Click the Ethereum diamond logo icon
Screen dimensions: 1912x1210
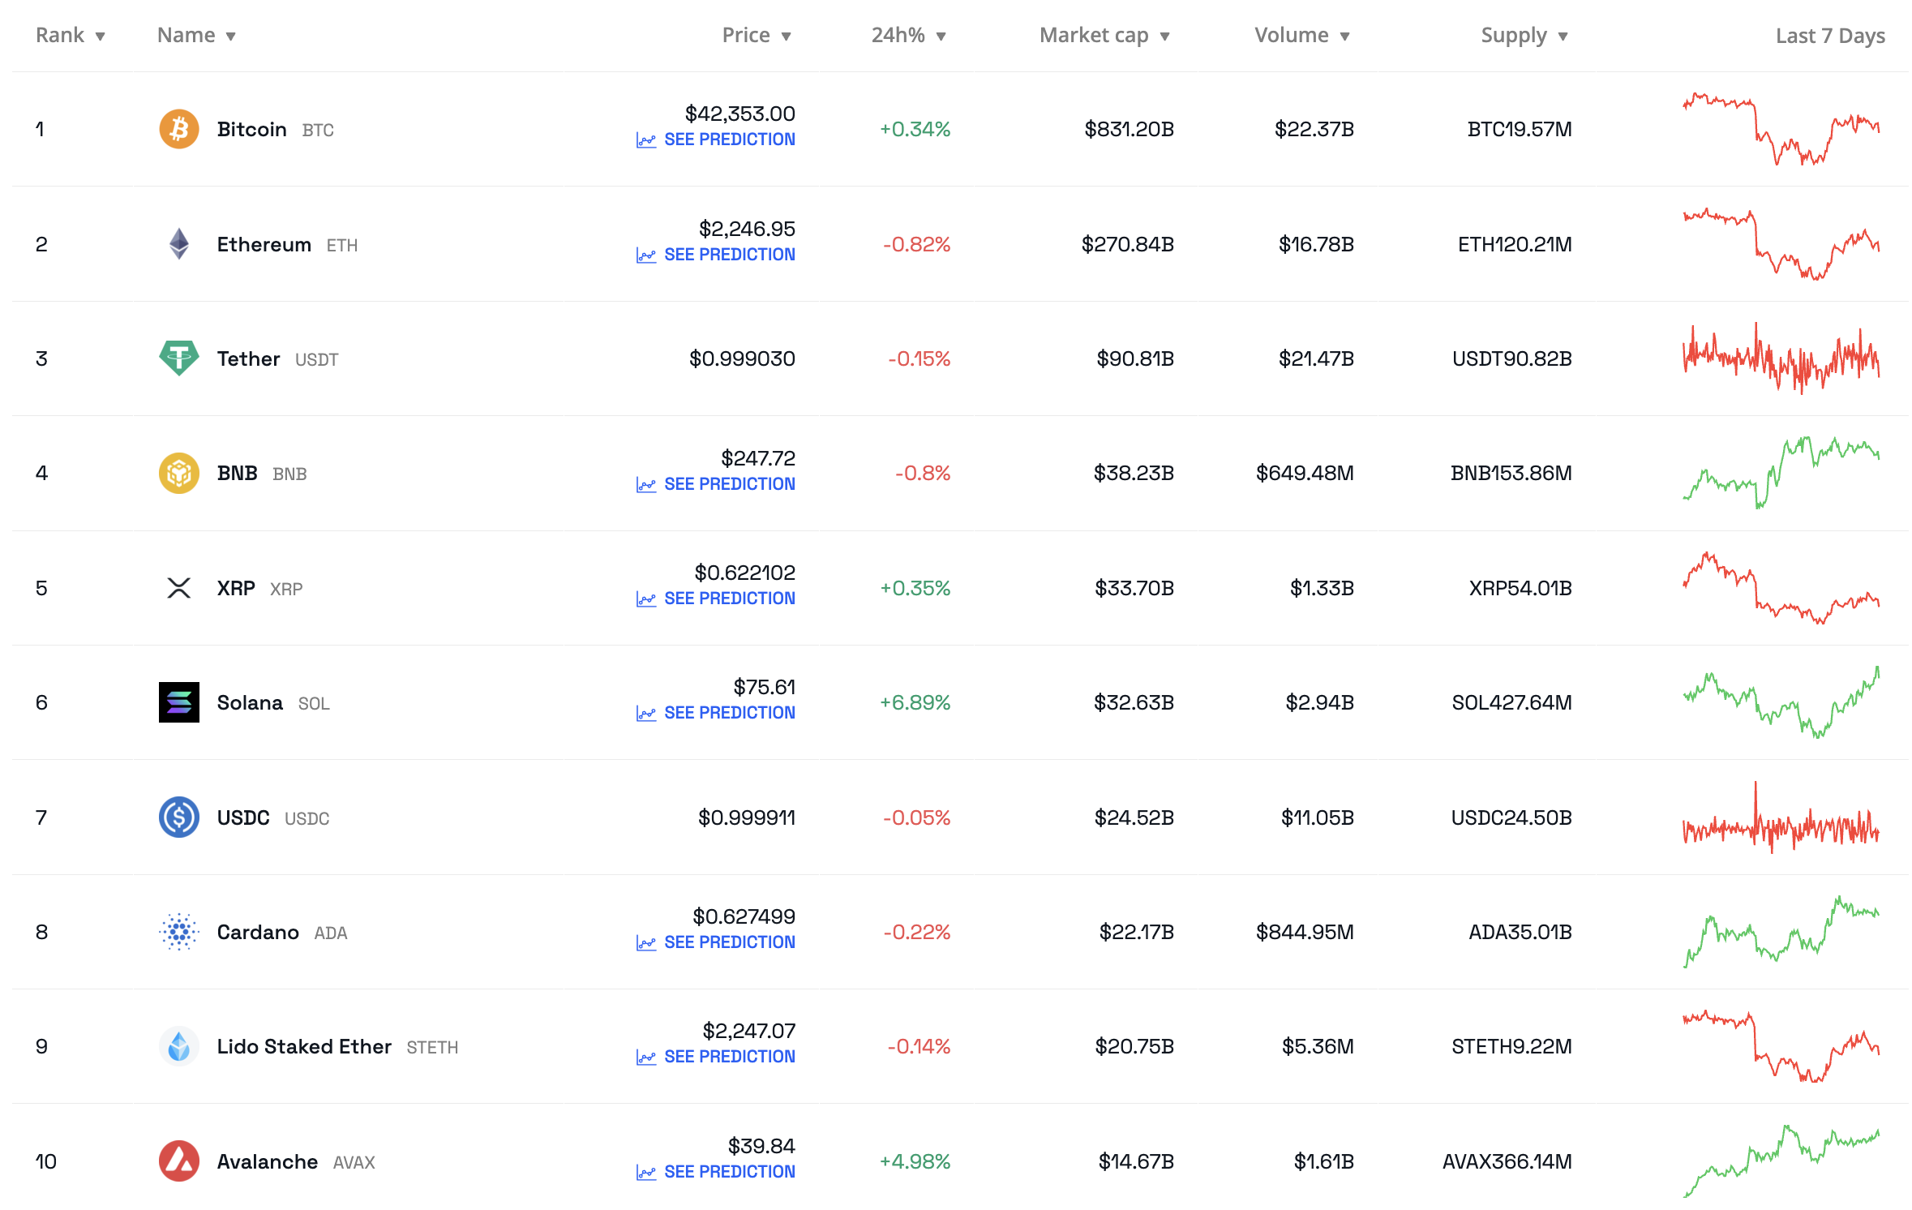point(178,244)
